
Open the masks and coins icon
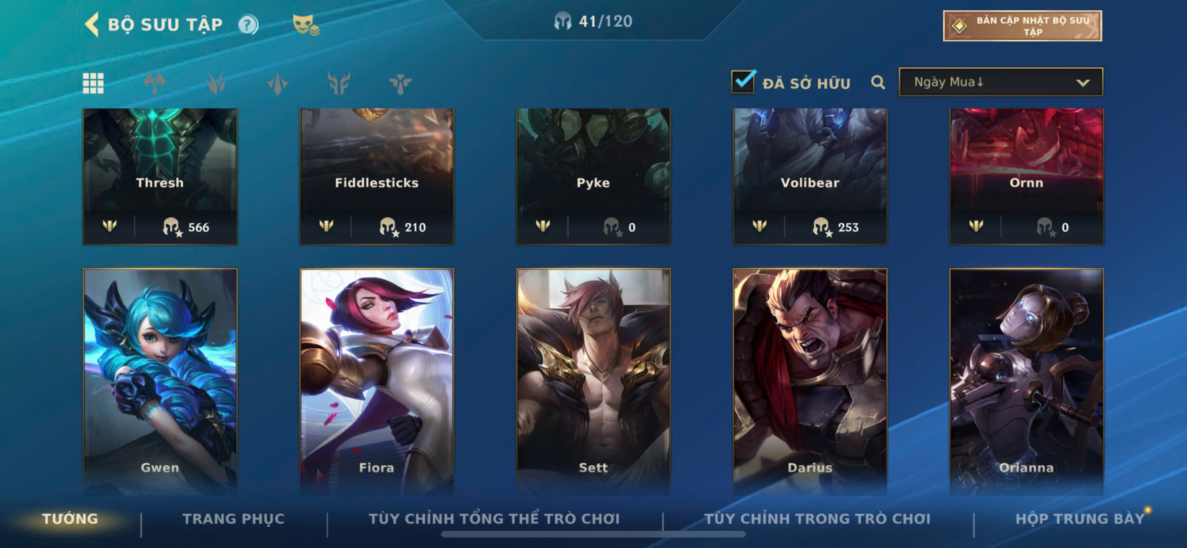[x=306, y=25]
